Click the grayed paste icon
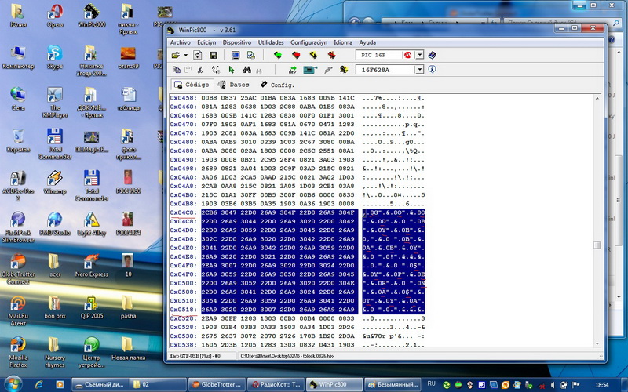 click(188, 70)
